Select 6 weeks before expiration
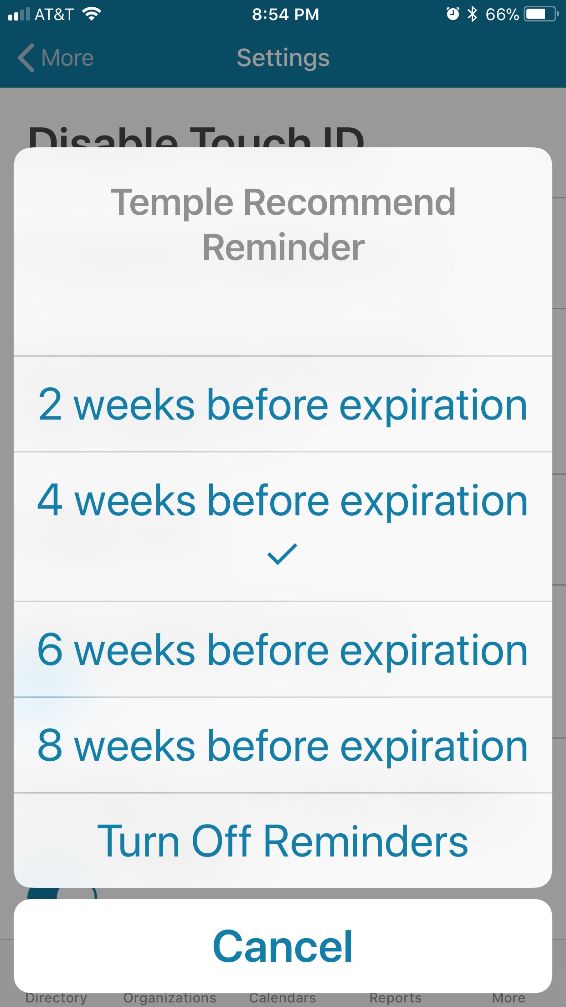The image size is (566, 1007). pyautogui.click(x=283, y=650)
